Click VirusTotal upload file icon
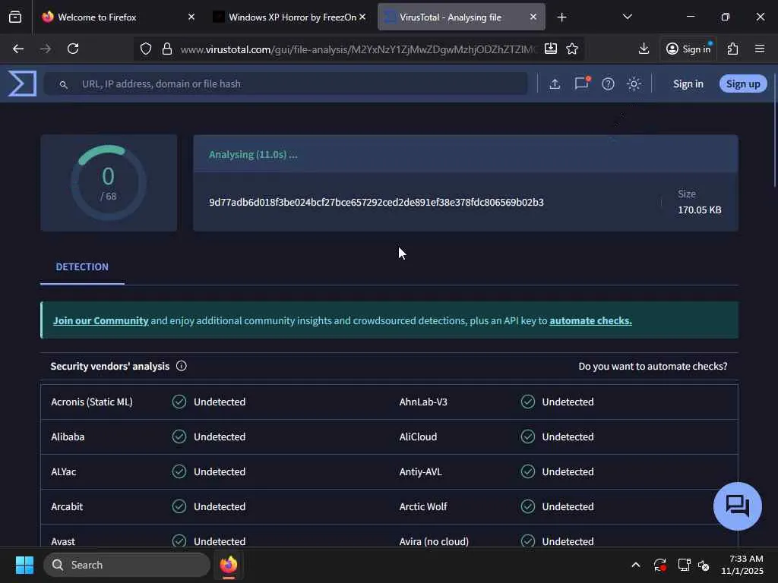This screenshot has width=778, height=583. (555, 84)
